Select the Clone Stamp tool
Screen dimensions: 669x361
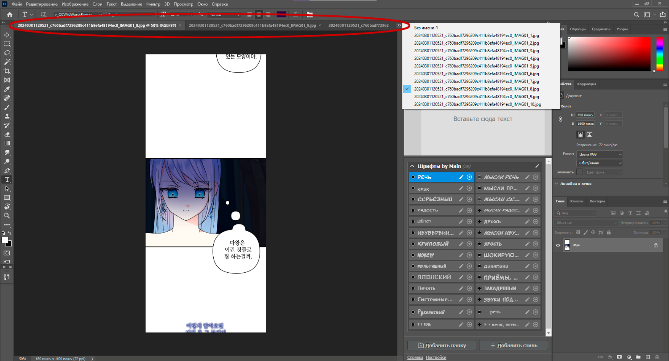[7, 116]
